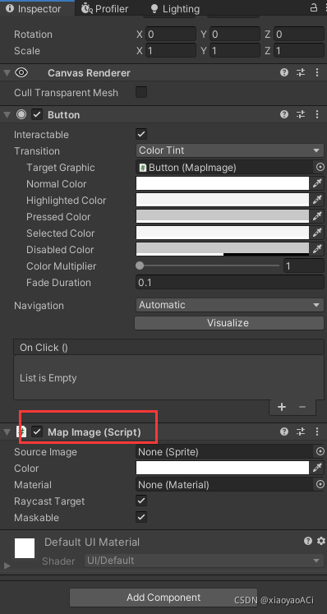Toggle the Inspector lock icon

pos(314,8)
